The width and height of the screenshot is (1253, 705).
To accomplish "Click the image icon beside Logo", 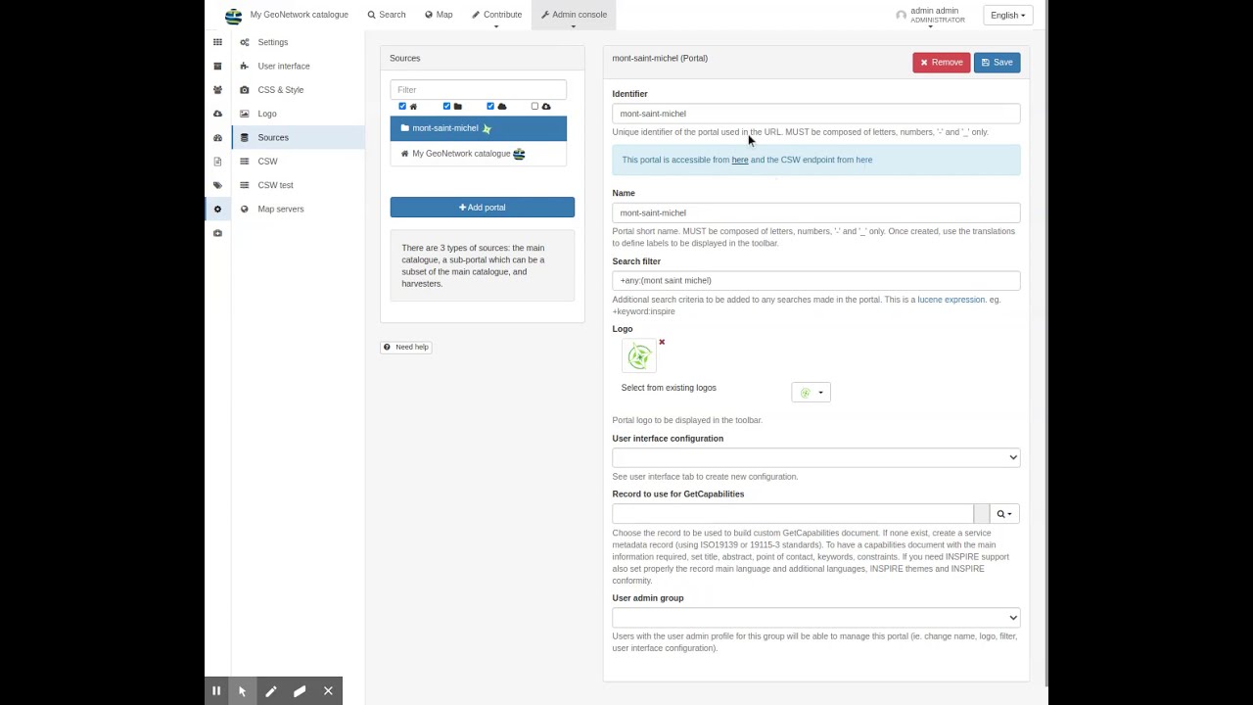I will click(245, 114).
